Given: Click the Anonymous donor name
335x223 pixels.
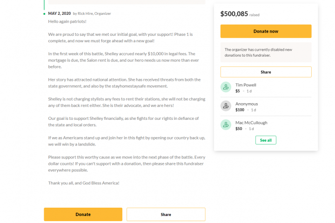Looking at the screenshot, I should click(247, 104).
